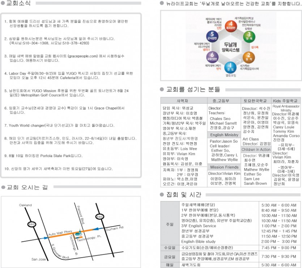Click the 교회 오시는 길 section heading
Viewport: 302px width, 268px height.
click(27, 187)
